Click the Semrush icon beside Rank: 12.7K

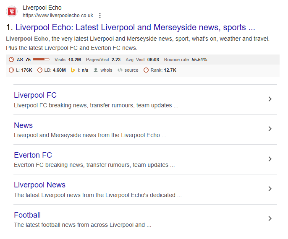[146, 70]
